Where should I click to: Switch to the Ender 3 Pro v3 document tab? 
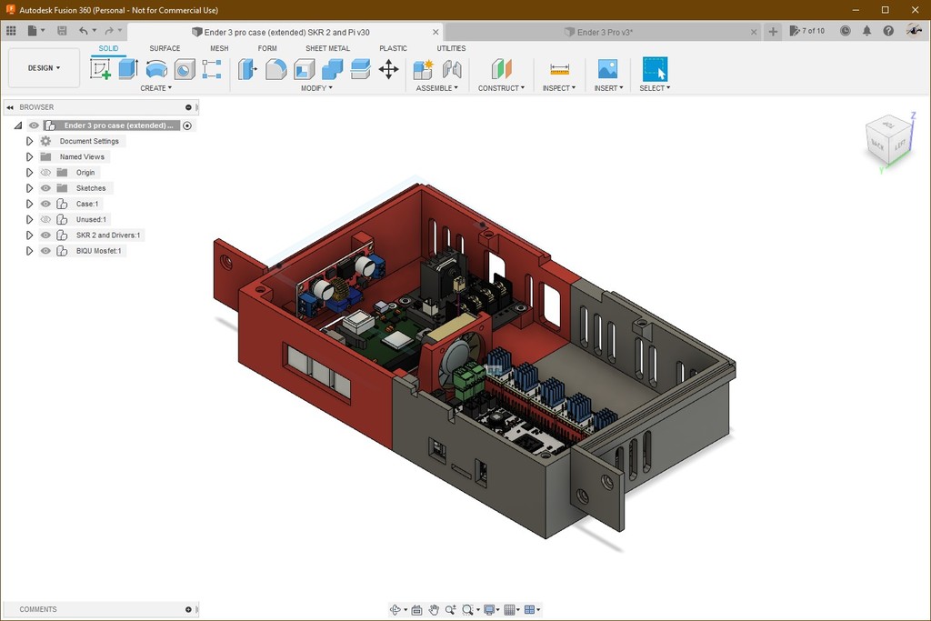pyautogui.click(x=605, y=32)
